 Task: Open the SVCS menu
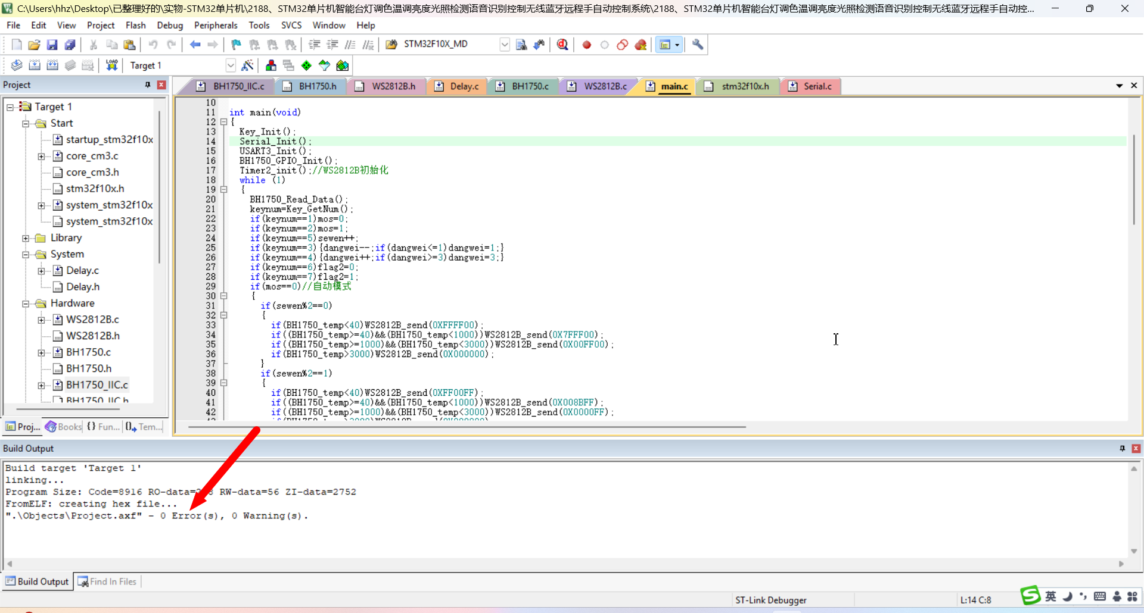(291, 25)
